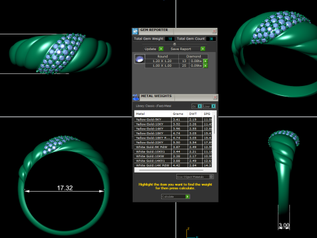
Task: Click the Calculate button label
Action: [x=168, y=196]
